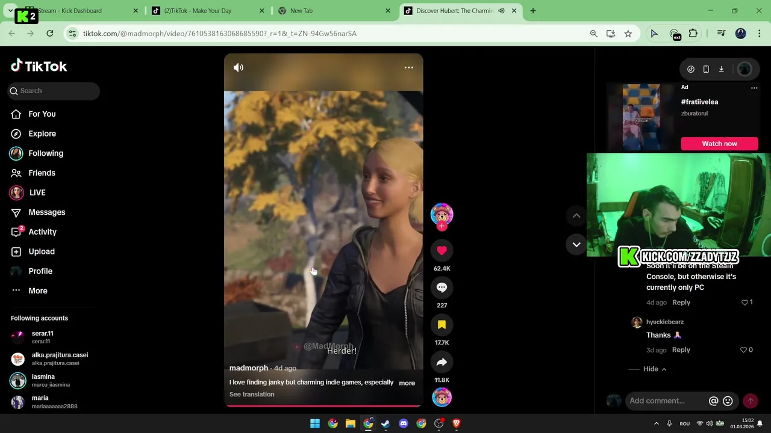Image resolution: width=771 pixels, height=433 pixels.
Task: Click madmorph username on video
Action: click(248, 368)
